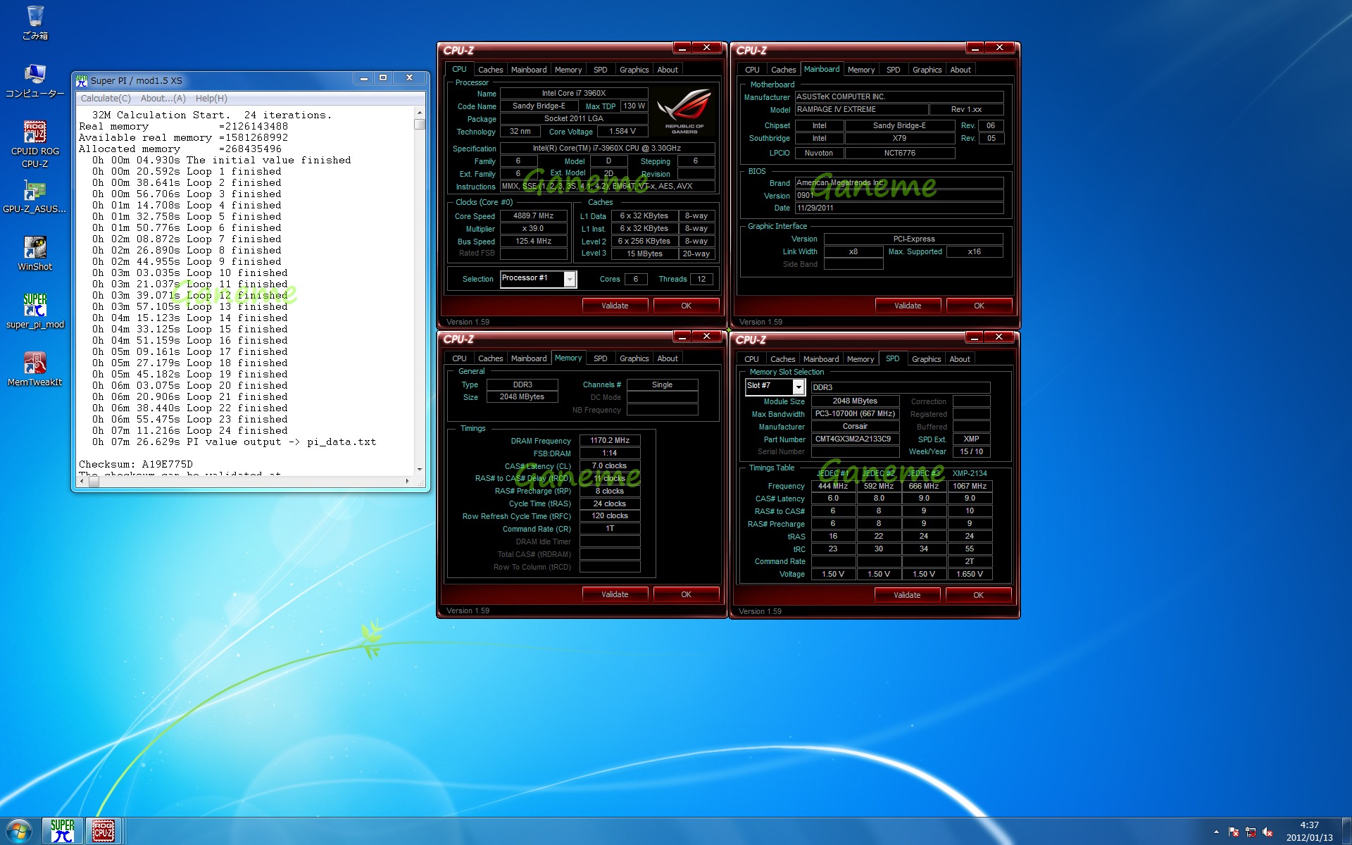Click the Southbridge value X79
Screen dimensions: 1352x845
click(899, 139)
